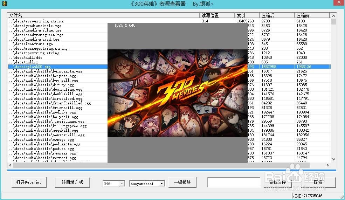The image size is (345, 200).
Task: Select the retreat.ogg audio row
Action: click(x=169, y=158)
